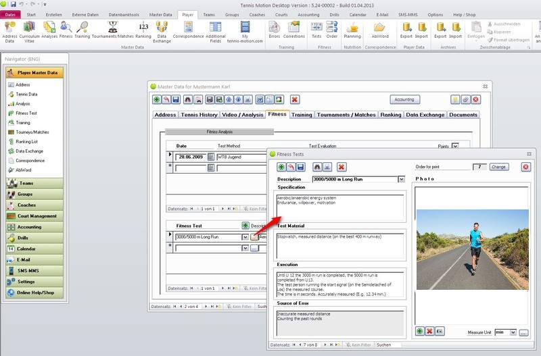Expand the Measure Unit dropdown
The image size is (541, 356).
513,332
